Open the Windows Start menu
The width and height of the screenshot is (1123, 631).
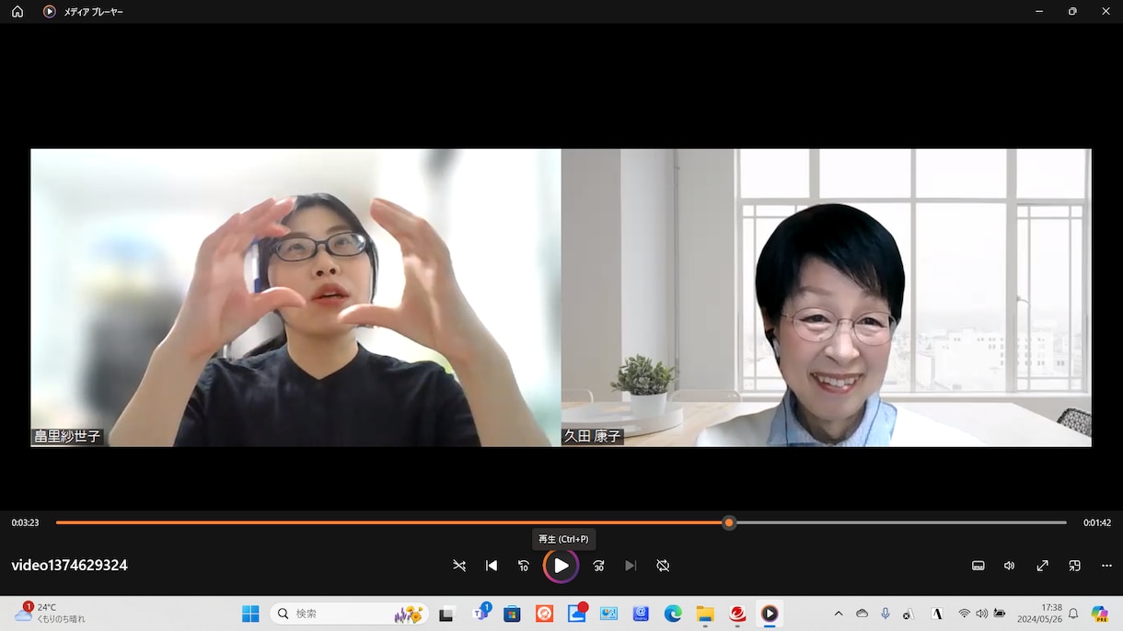[250, 614]
